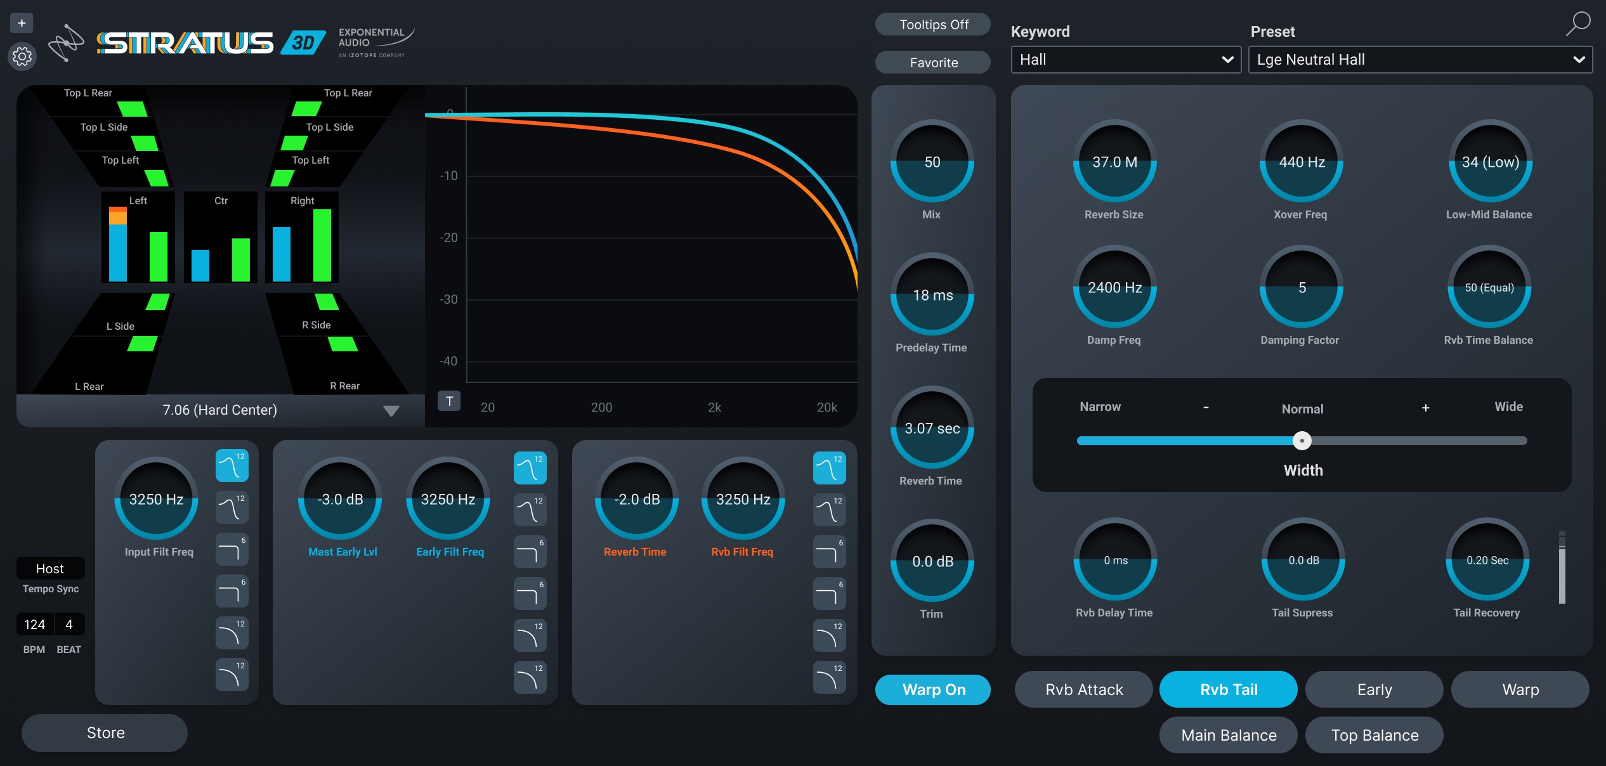Viewport: 1606px width, 766px height.
Task: Mark current preset as Favorite
Action: point(932,62)
